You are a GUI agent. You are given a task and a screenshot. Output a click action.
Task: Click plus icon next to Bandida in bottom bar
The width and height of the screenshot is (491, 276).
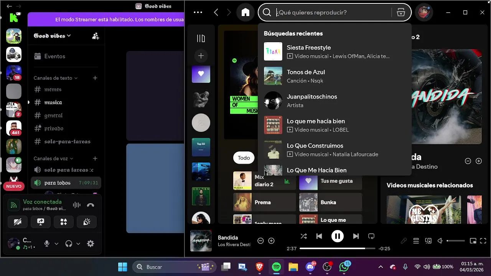point(271,241)
